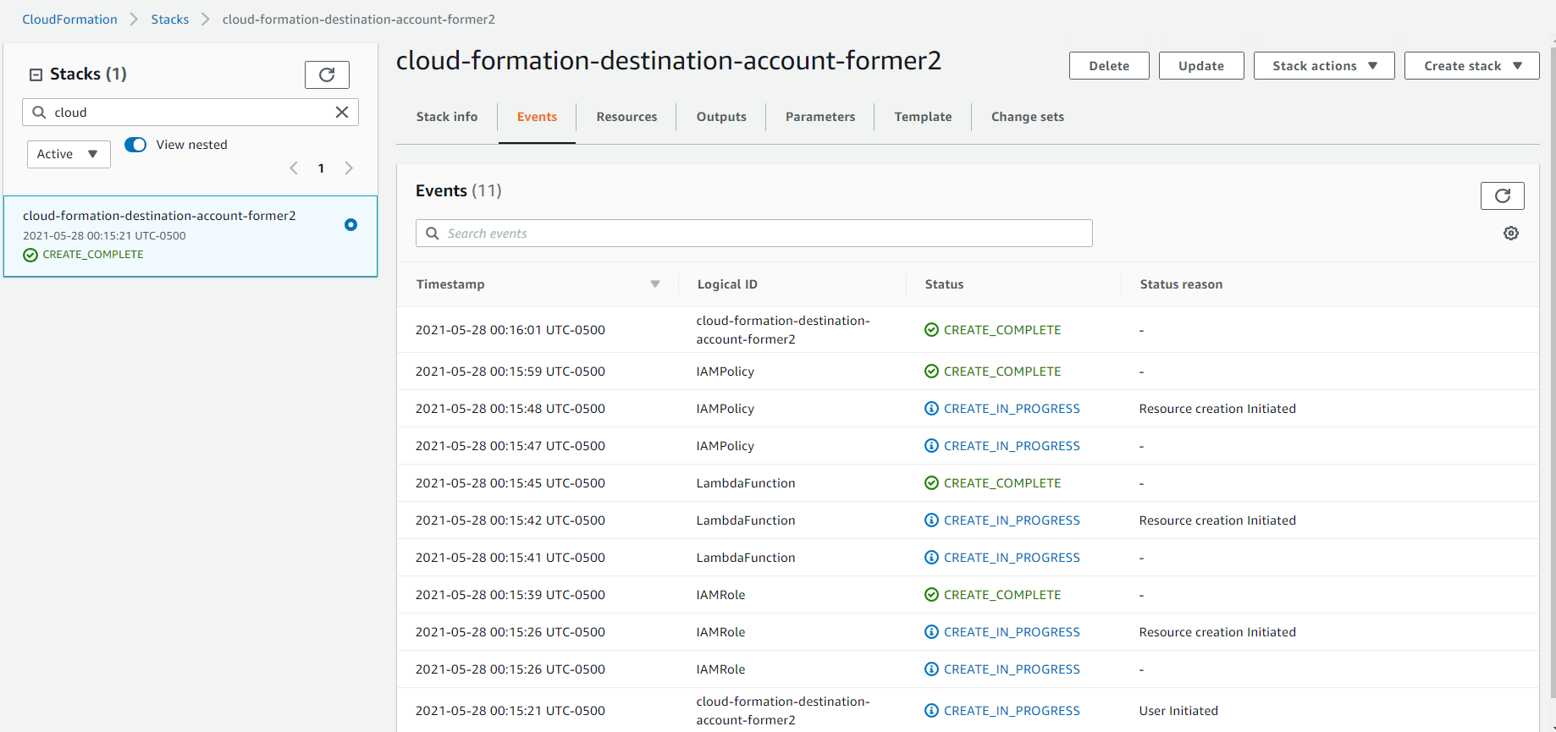Click the search magnifier in stack filter
The width and height of the screenshot is (1556, 732).
coord(39,112)
